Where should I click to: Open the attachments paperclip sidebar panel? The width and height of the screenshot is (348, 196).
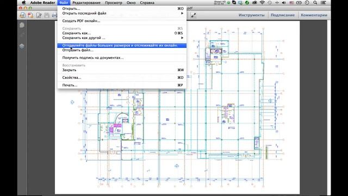(22, 35)
